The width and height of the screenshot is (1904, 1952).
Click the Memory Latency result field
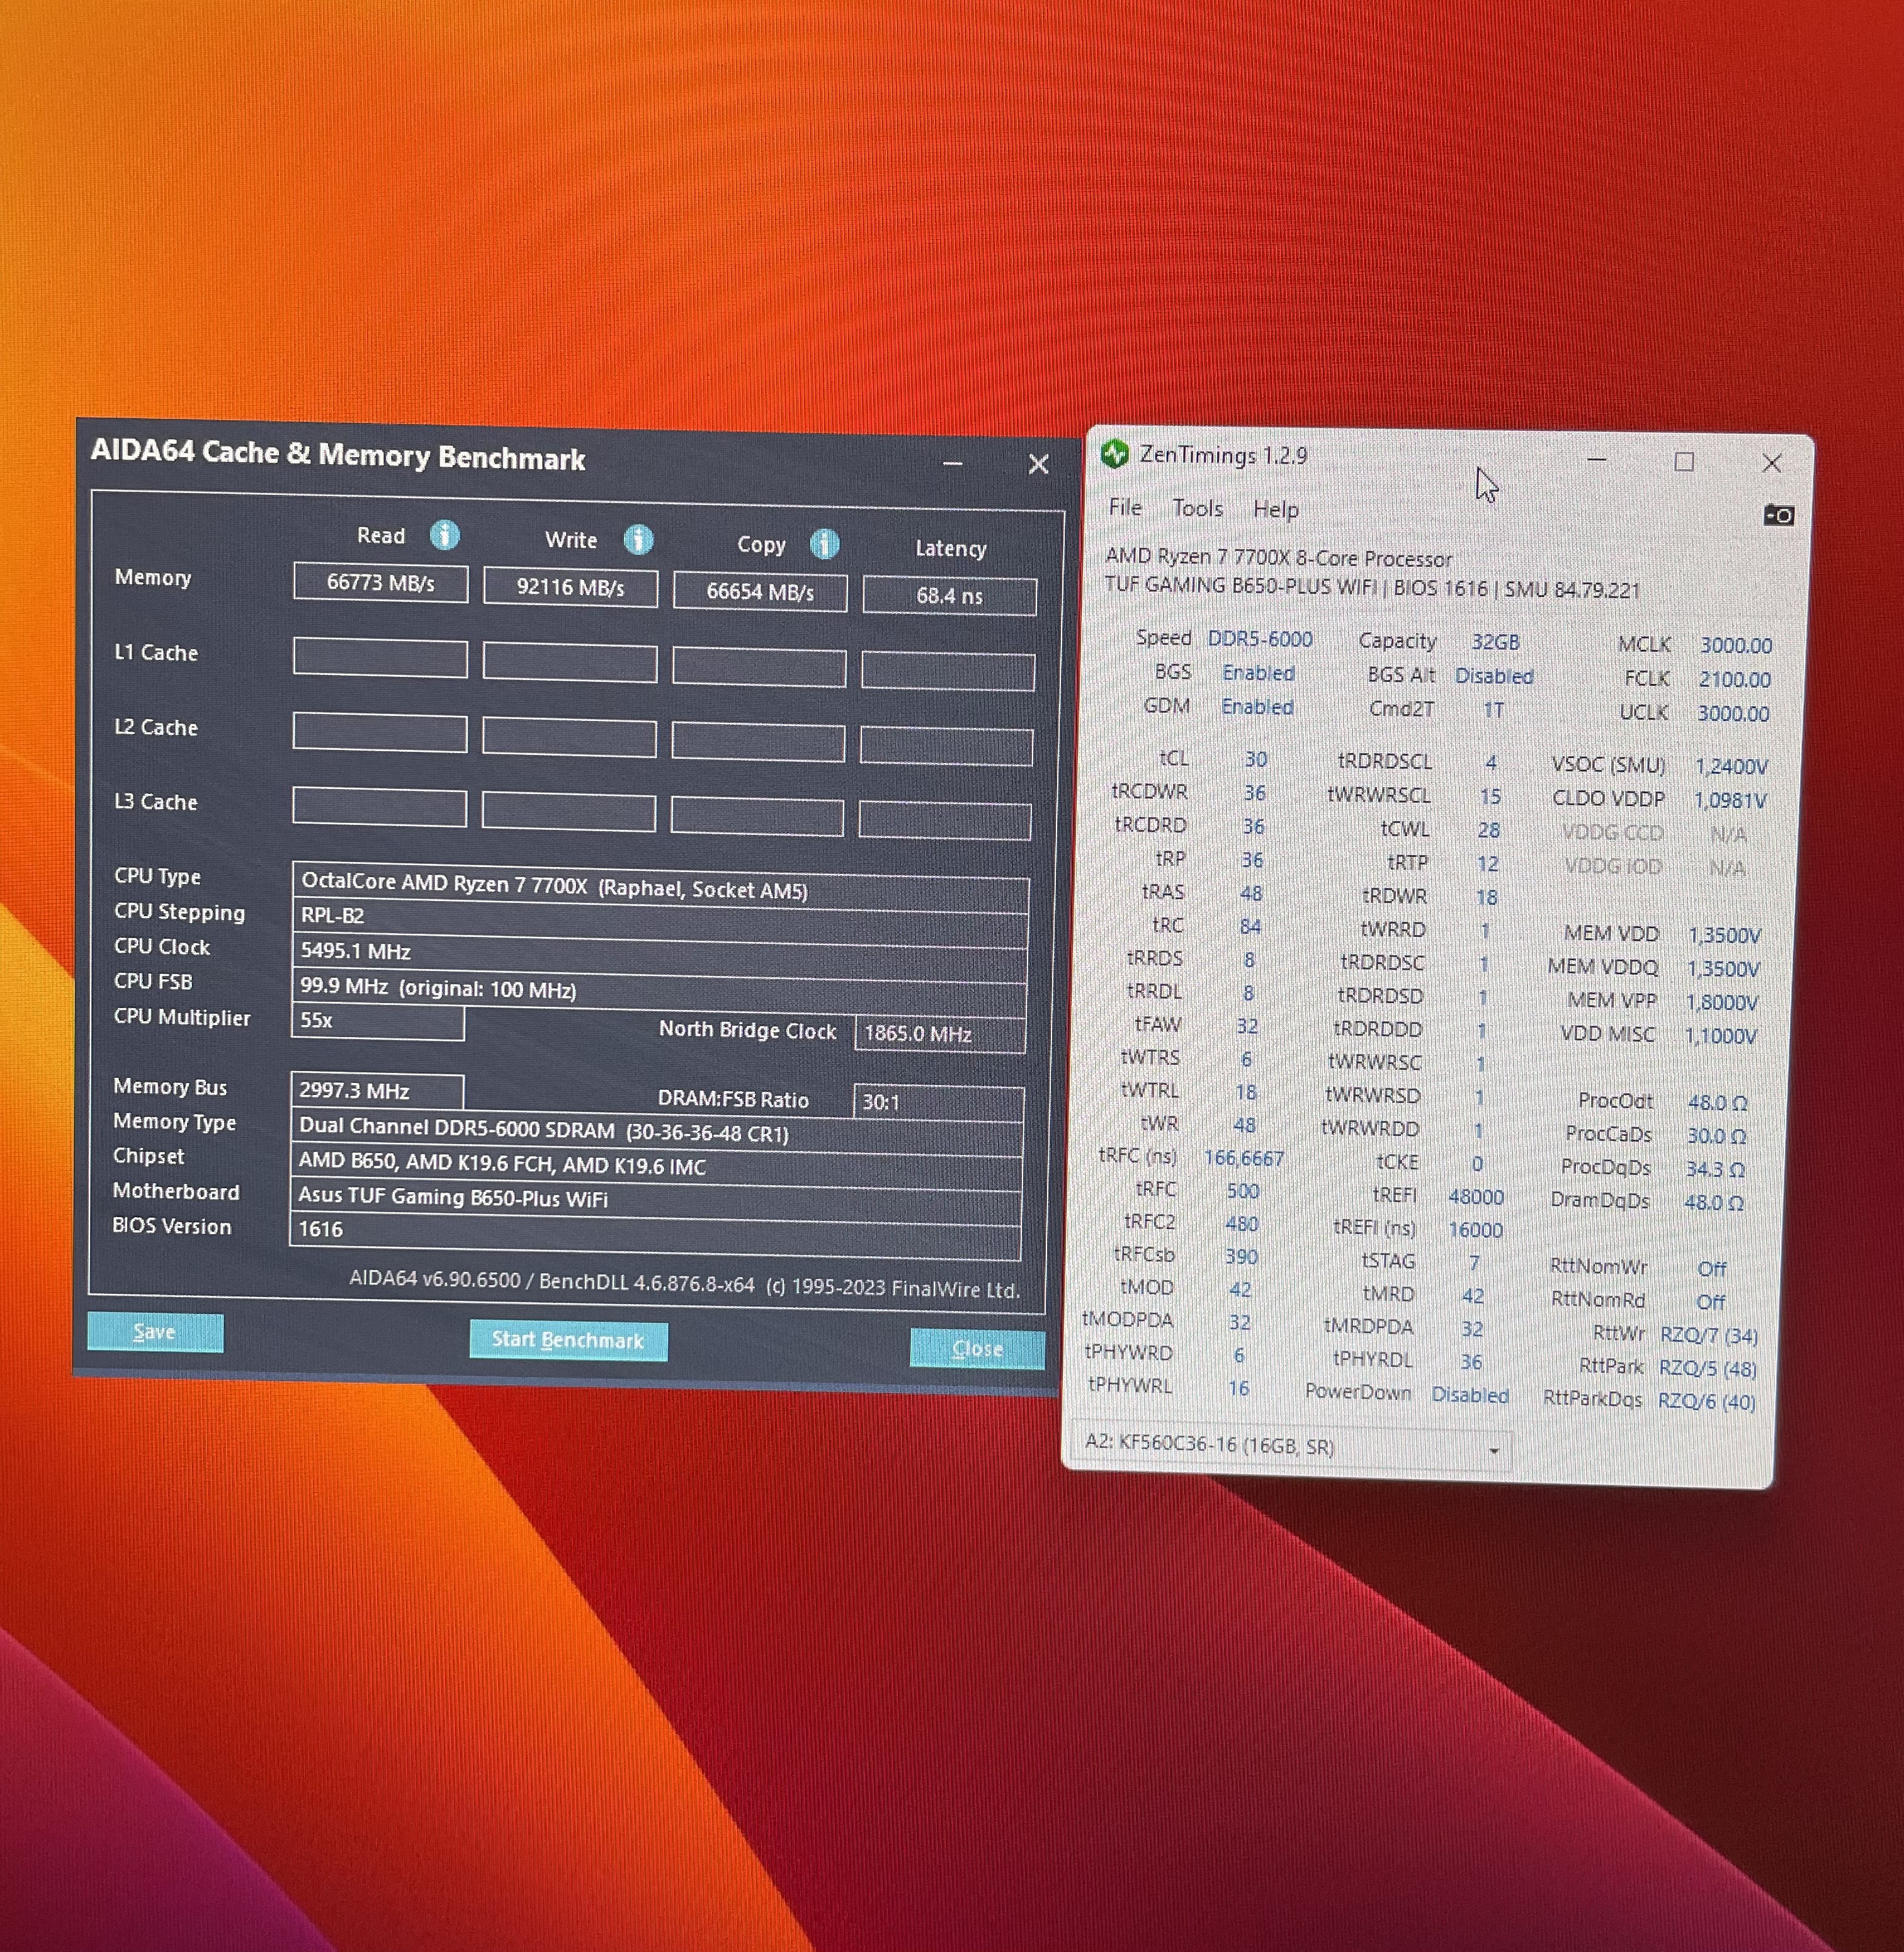tap(949, 596)
